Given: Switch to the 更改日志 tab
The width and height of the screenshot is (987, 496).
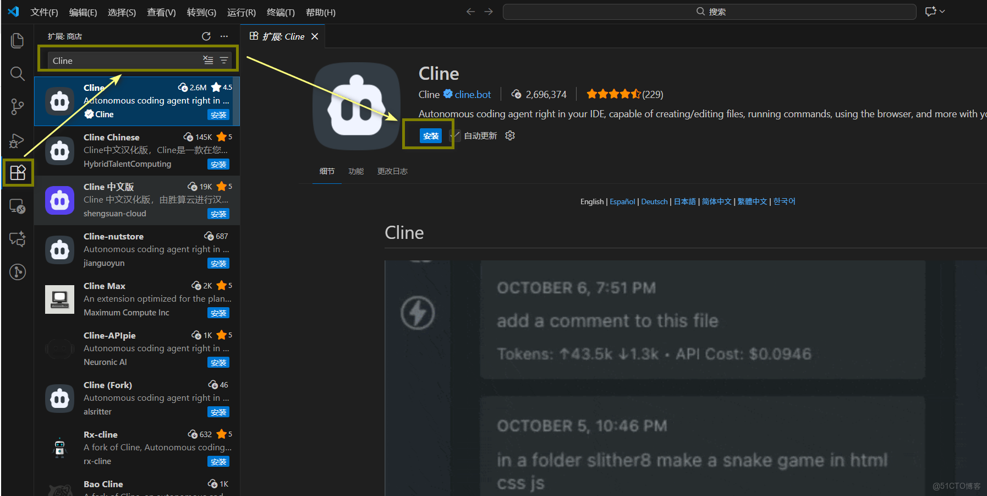Looking at the screenshot, I should pyautogui.click(x=392, y=171).
